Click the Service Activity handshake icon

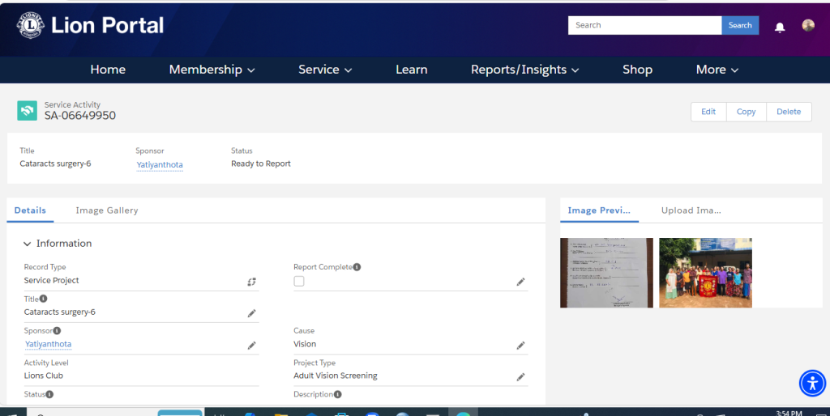[x=27, y=111]
